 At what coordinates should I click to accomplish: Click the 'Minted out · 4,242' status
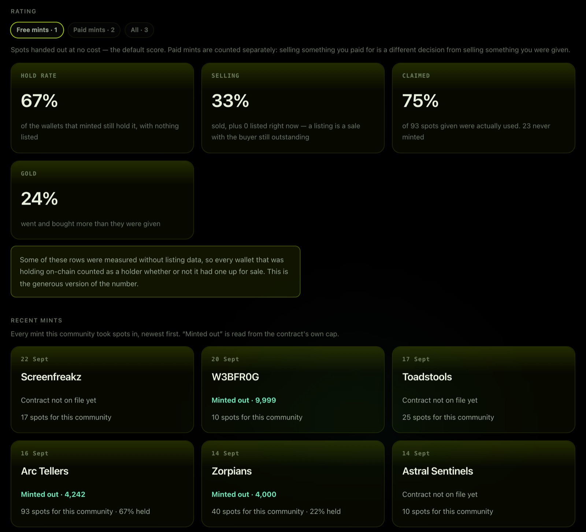pos(53,494)
